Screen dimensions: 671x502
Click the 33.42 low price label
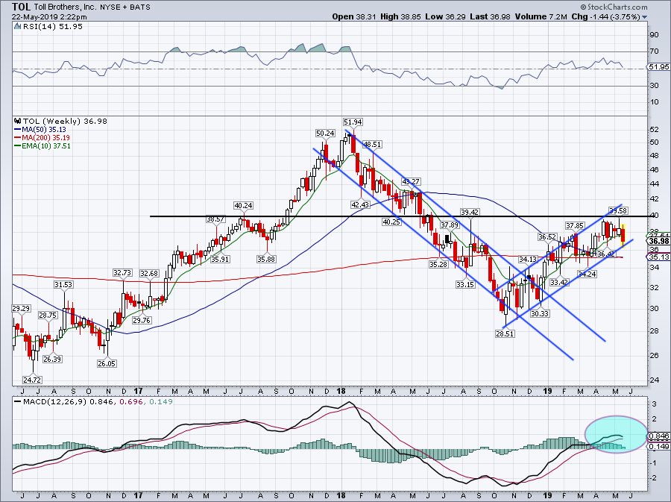click(x=559, y=282)
